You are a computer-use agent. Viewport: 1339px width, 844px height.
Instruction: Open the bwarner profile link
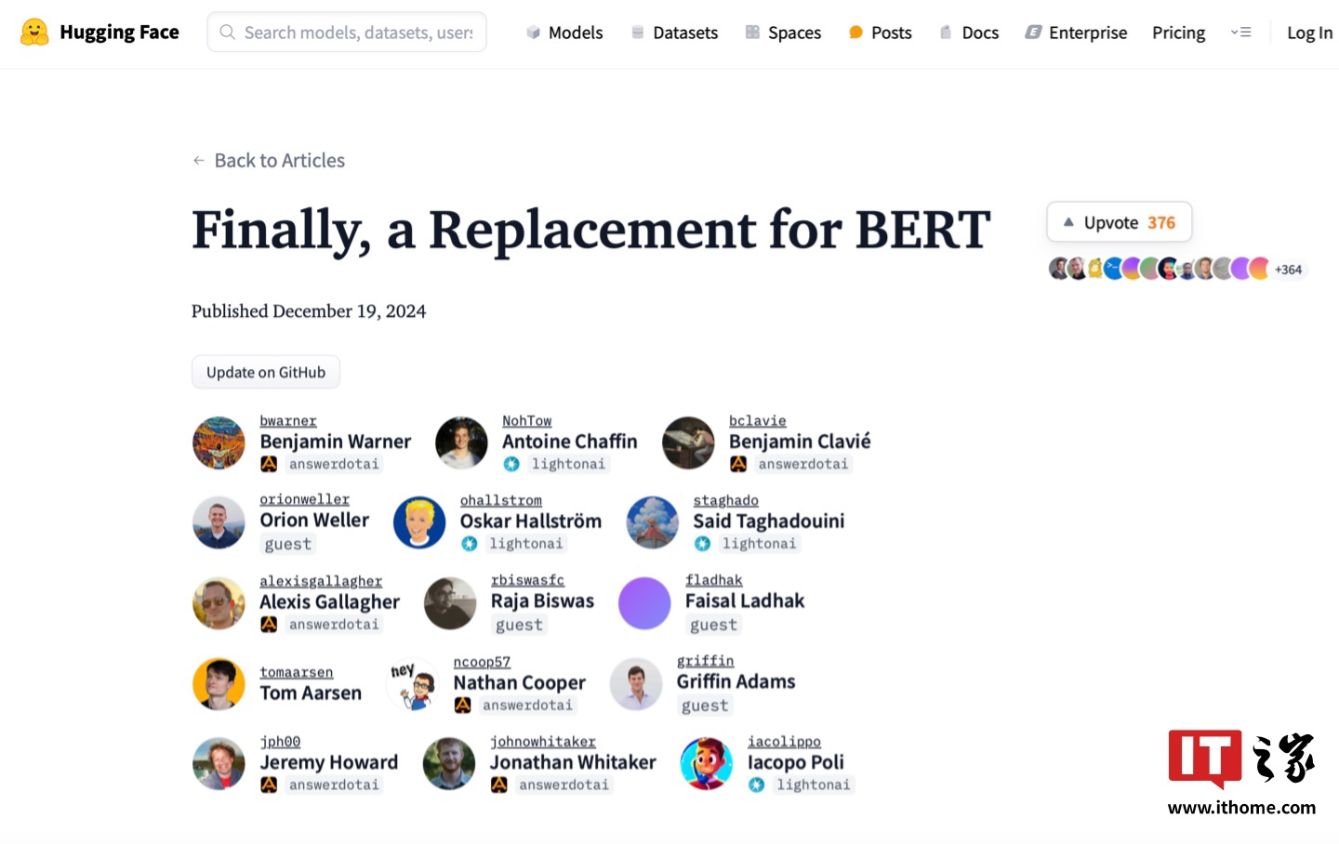click(288, 421)
